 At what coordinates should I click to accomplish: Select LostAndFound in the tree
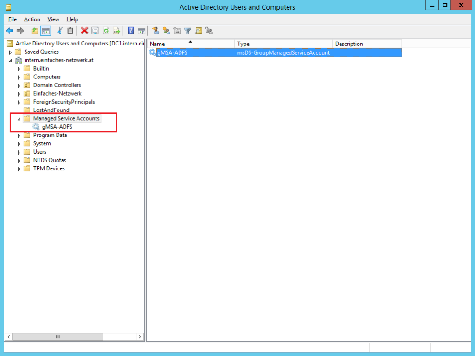pos(51,110)
